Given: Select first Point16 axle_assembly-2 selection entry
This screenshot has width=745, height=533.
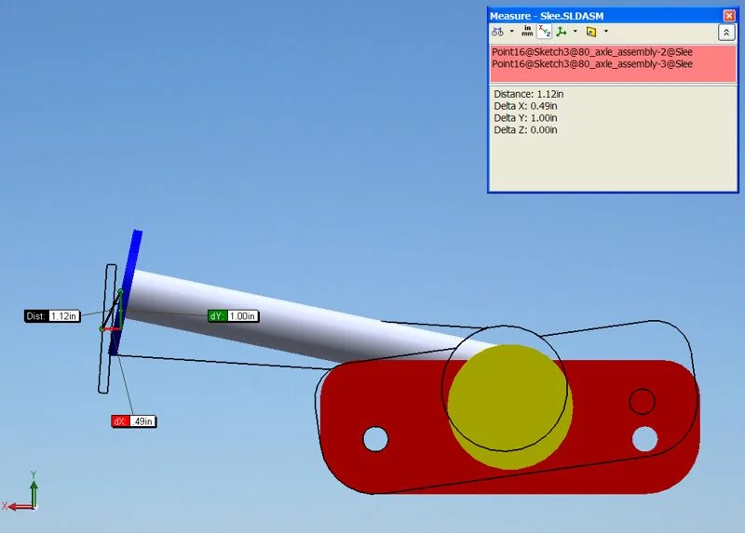Looking at the screenshot, I should (x=591, y=52).
